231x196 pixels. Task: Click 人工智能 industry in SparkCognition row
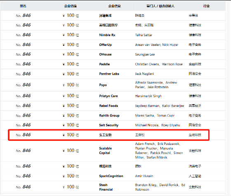point(195,176)
